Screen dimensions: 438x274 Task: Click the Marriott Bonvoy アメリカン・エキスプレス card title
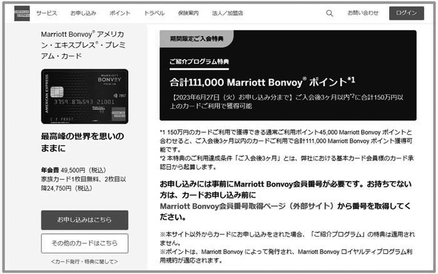point(83,45)
